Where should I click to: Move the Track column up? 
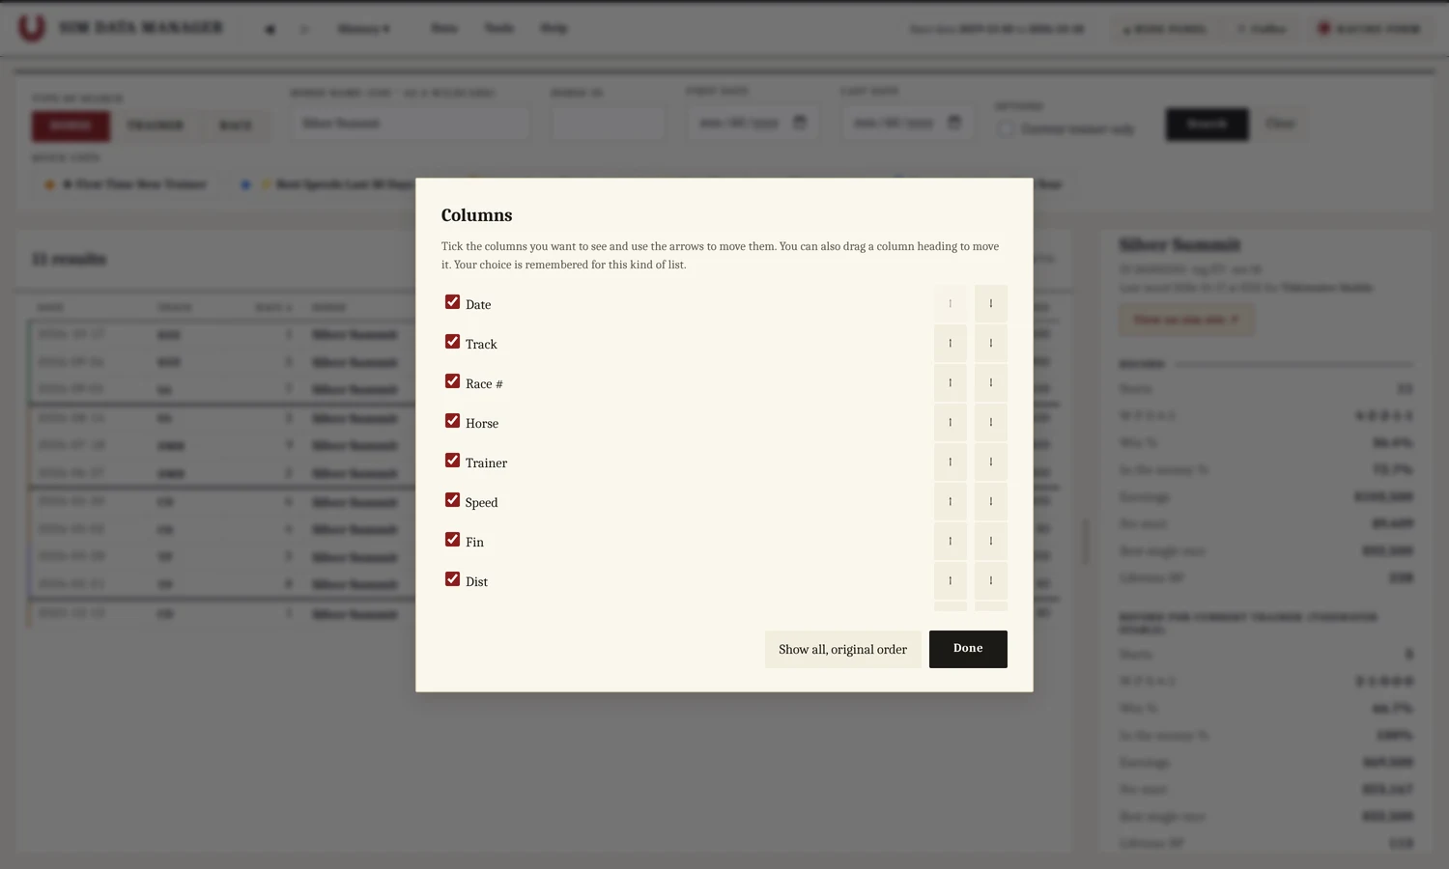tap(951, 344)
